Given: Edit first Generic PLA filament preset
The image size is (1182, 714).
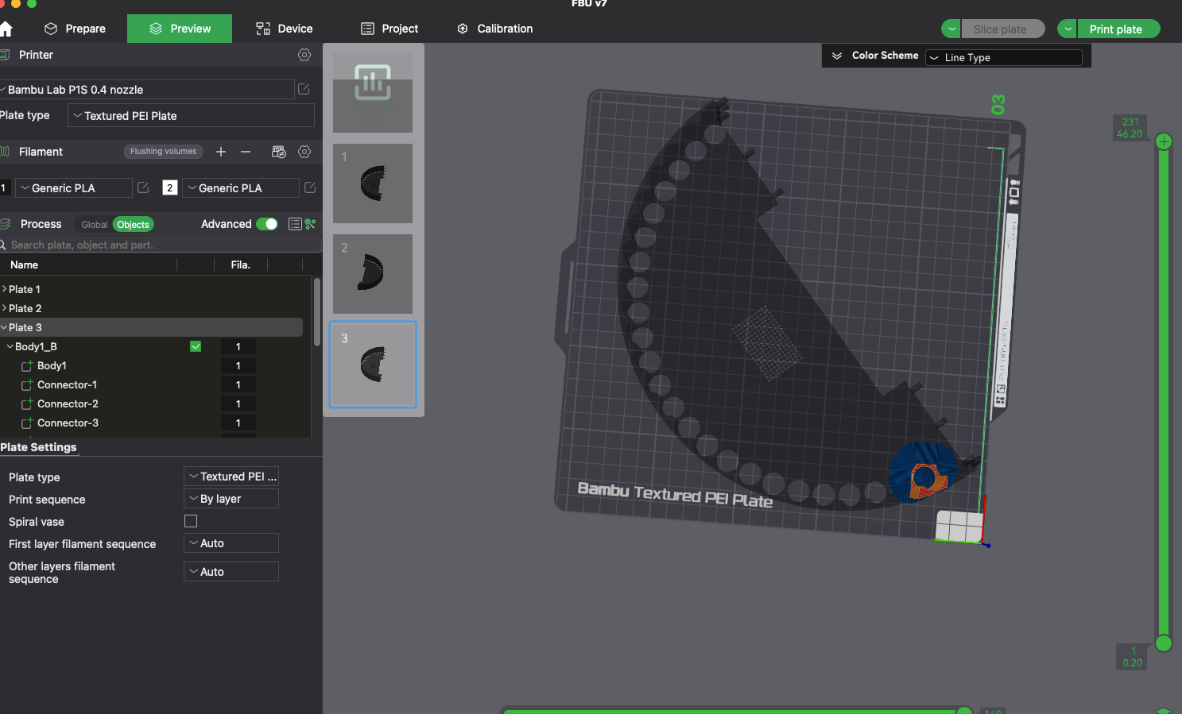Looking at the screenshot, I should (x=143, y=187).
